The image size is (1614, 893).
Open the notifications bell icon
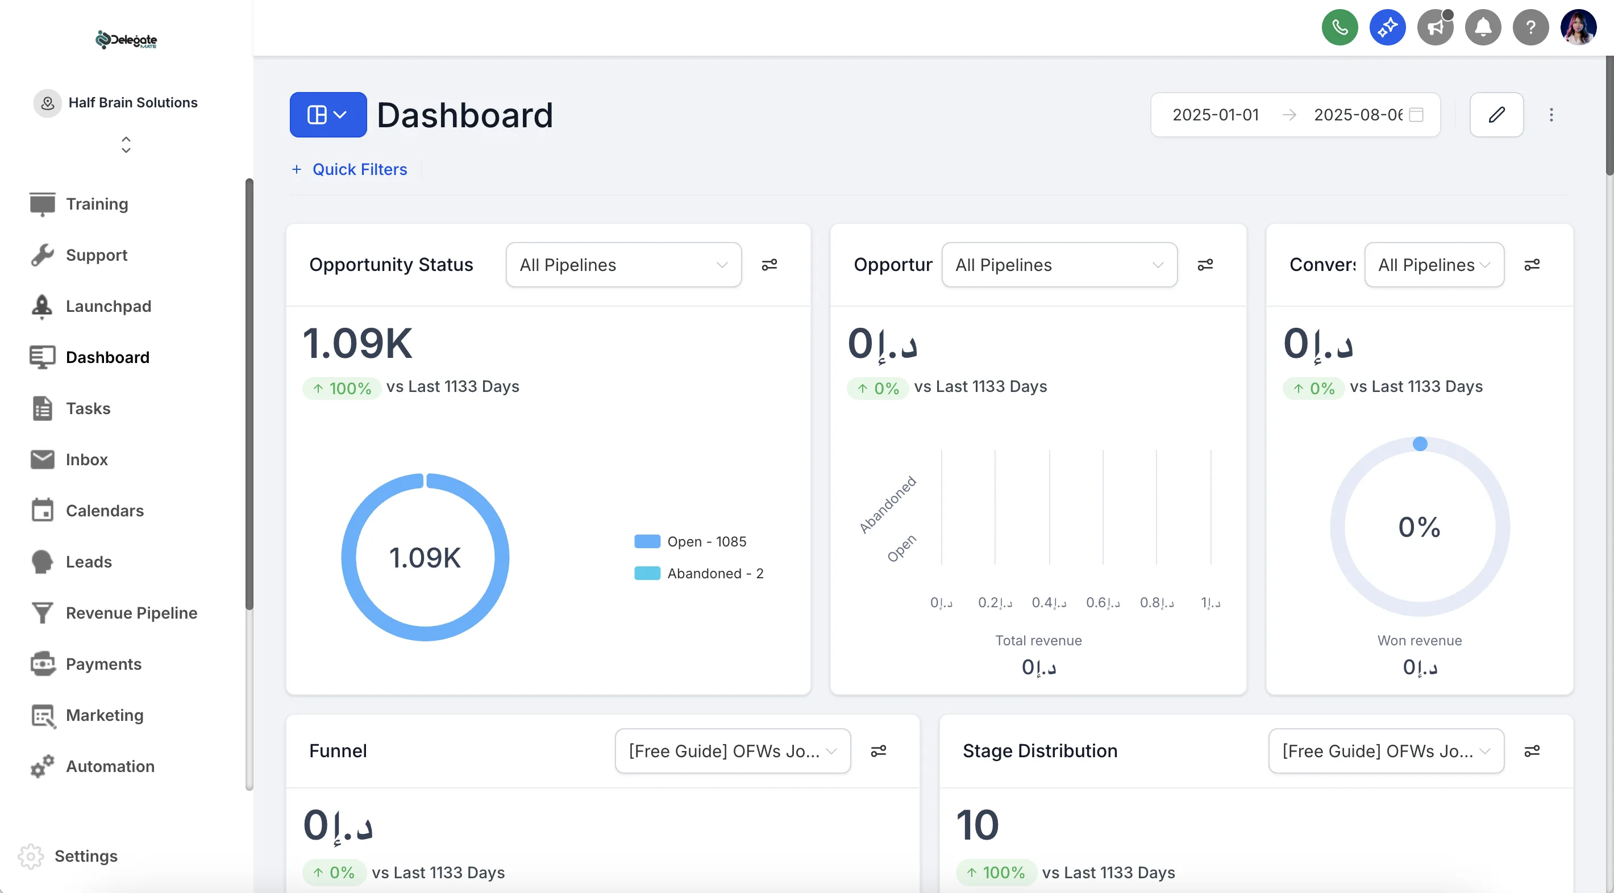click(1482, 28)
